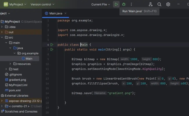Screen dimensions: 189x116
Task: Expand the resources folder
Action: (10, 64)
